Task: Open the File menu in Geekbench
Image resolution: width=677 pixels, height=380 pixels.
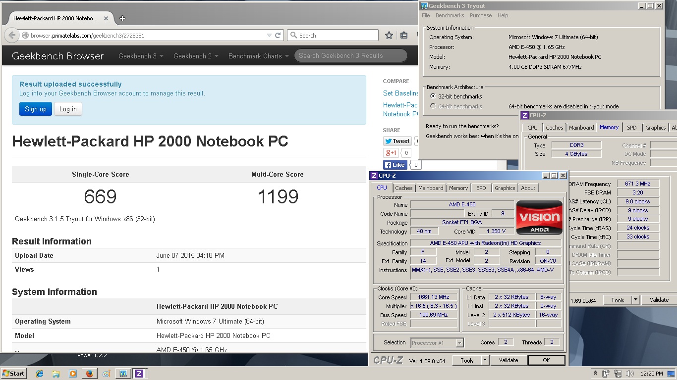Action: point(426,15)
